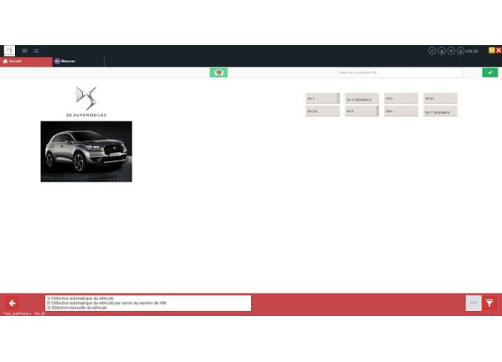Screen dimensions: 502x362
Task: Select the DS 3 CROSSBACK model
Action: click(361, 98)
